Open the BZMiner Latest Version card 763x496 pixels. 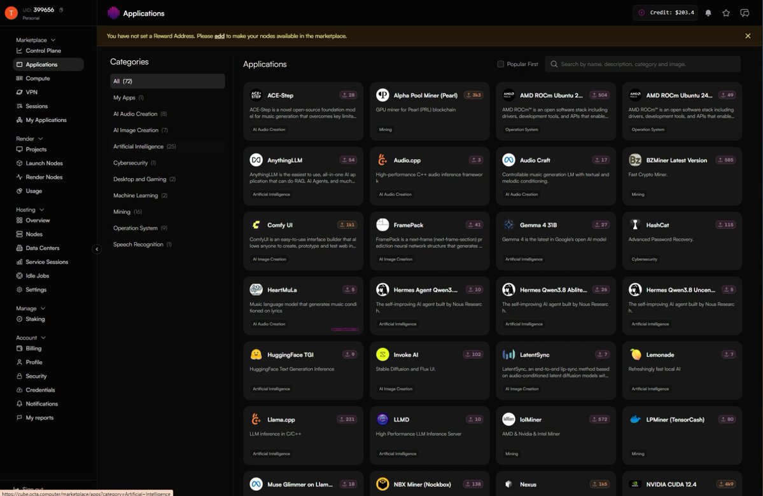click(x=682, y=176)
